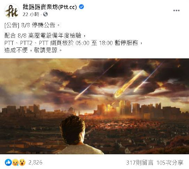Click the blue Like reaction icon

(x=8, y=162)
